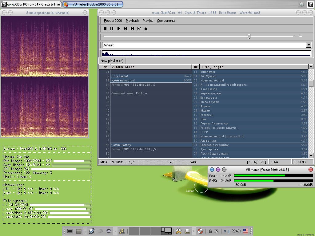Open the Playback menu
The width and height of the screenshot is (315, 236).
click(x=132, y=21)
